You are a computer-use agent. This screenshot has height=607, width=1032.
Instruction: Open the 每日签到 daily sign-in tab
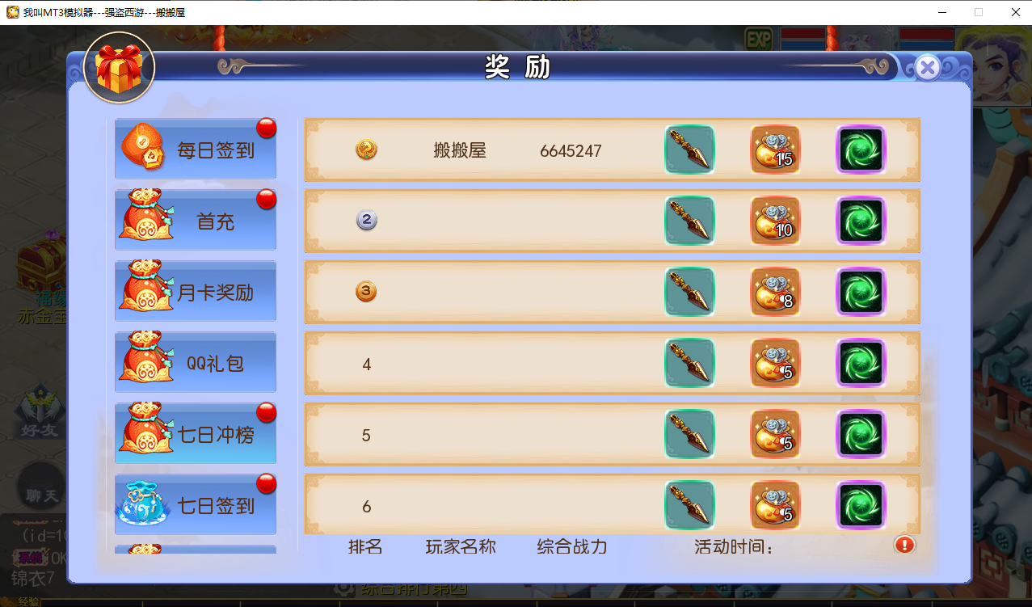[x=196, y=149]
